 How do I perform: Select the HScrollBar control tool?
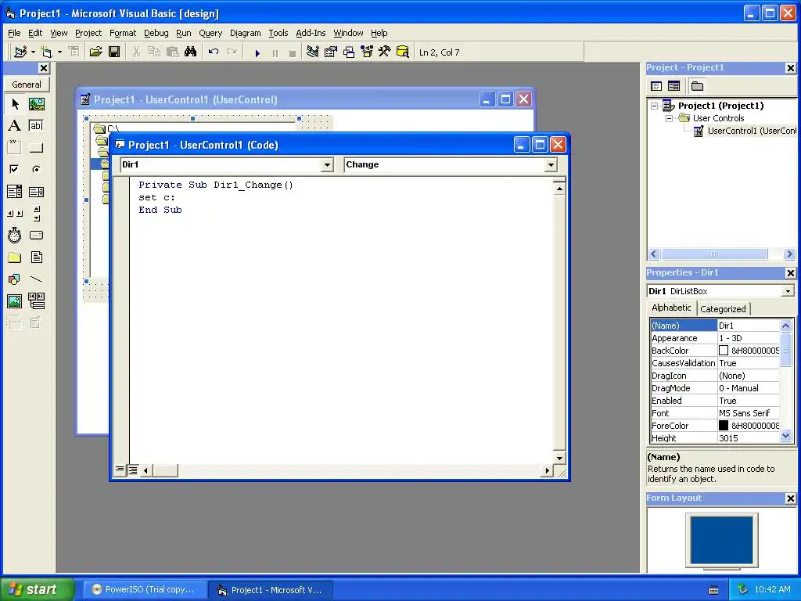(x=15, y=214)
